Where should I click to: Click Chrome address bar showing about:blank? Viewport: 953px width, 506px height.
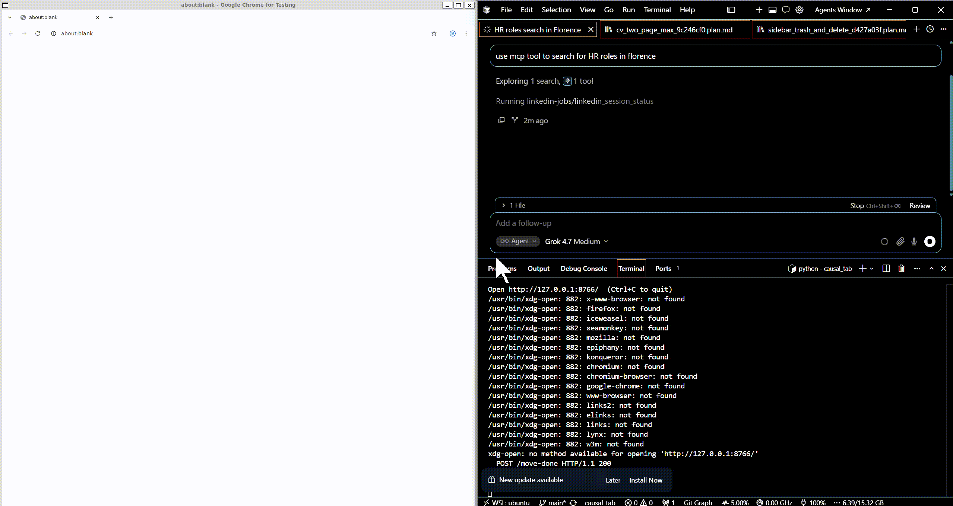coord(238,33)
